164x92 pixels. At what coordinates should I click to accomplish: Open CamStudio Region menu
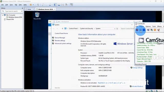click(141, 27)
